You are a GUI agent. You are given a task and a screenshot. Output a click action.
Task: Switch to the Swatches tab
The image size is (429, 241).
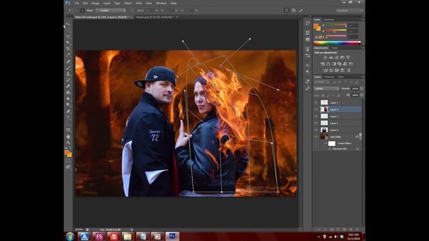pyautogui.click(x=328, y=19)
